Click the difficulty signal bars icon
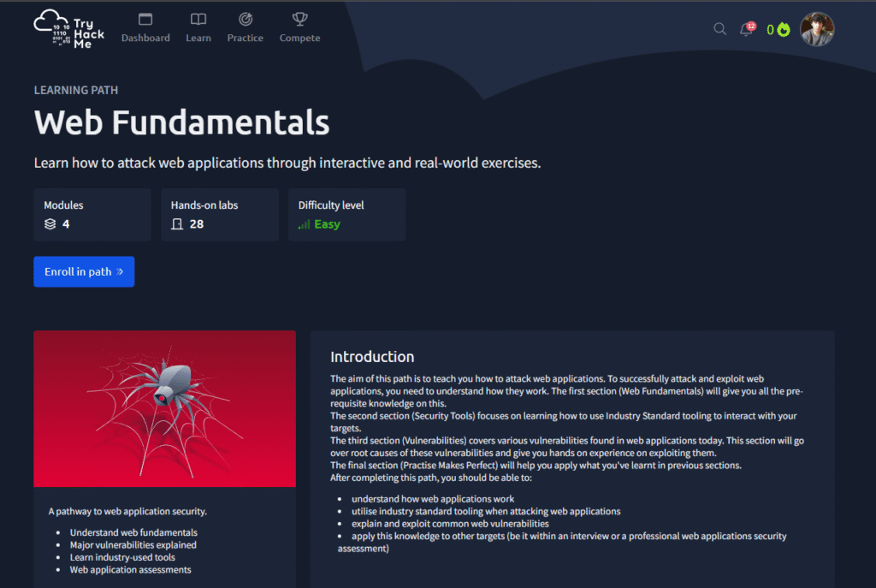The image size is (876, 588). tap(304, 224)
